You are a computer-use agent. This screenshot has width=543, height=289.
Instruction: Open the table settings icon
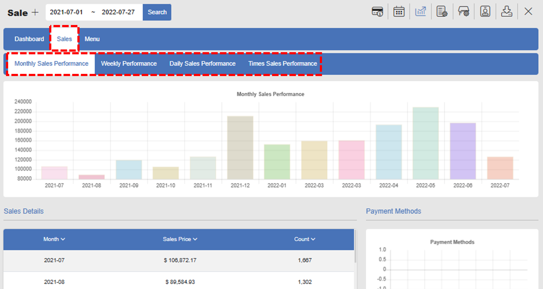point(463,12)
